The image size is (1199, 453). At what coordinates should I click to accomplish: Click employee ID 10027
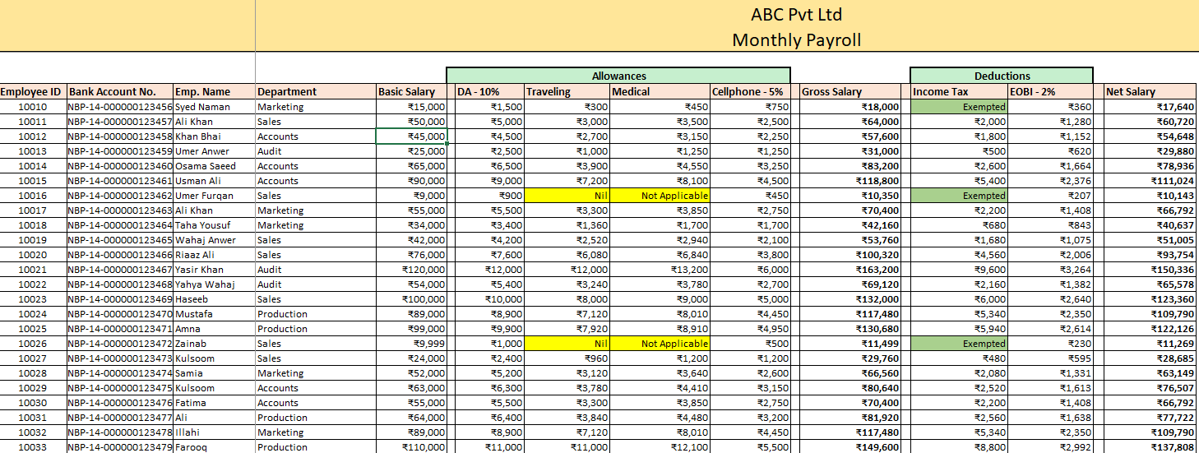point(33,358)
